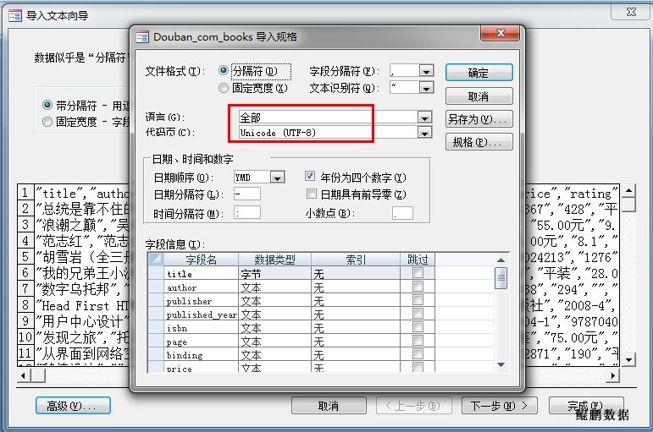
Task: Tick the skip checkbox for page field
Action: [418, 341]
